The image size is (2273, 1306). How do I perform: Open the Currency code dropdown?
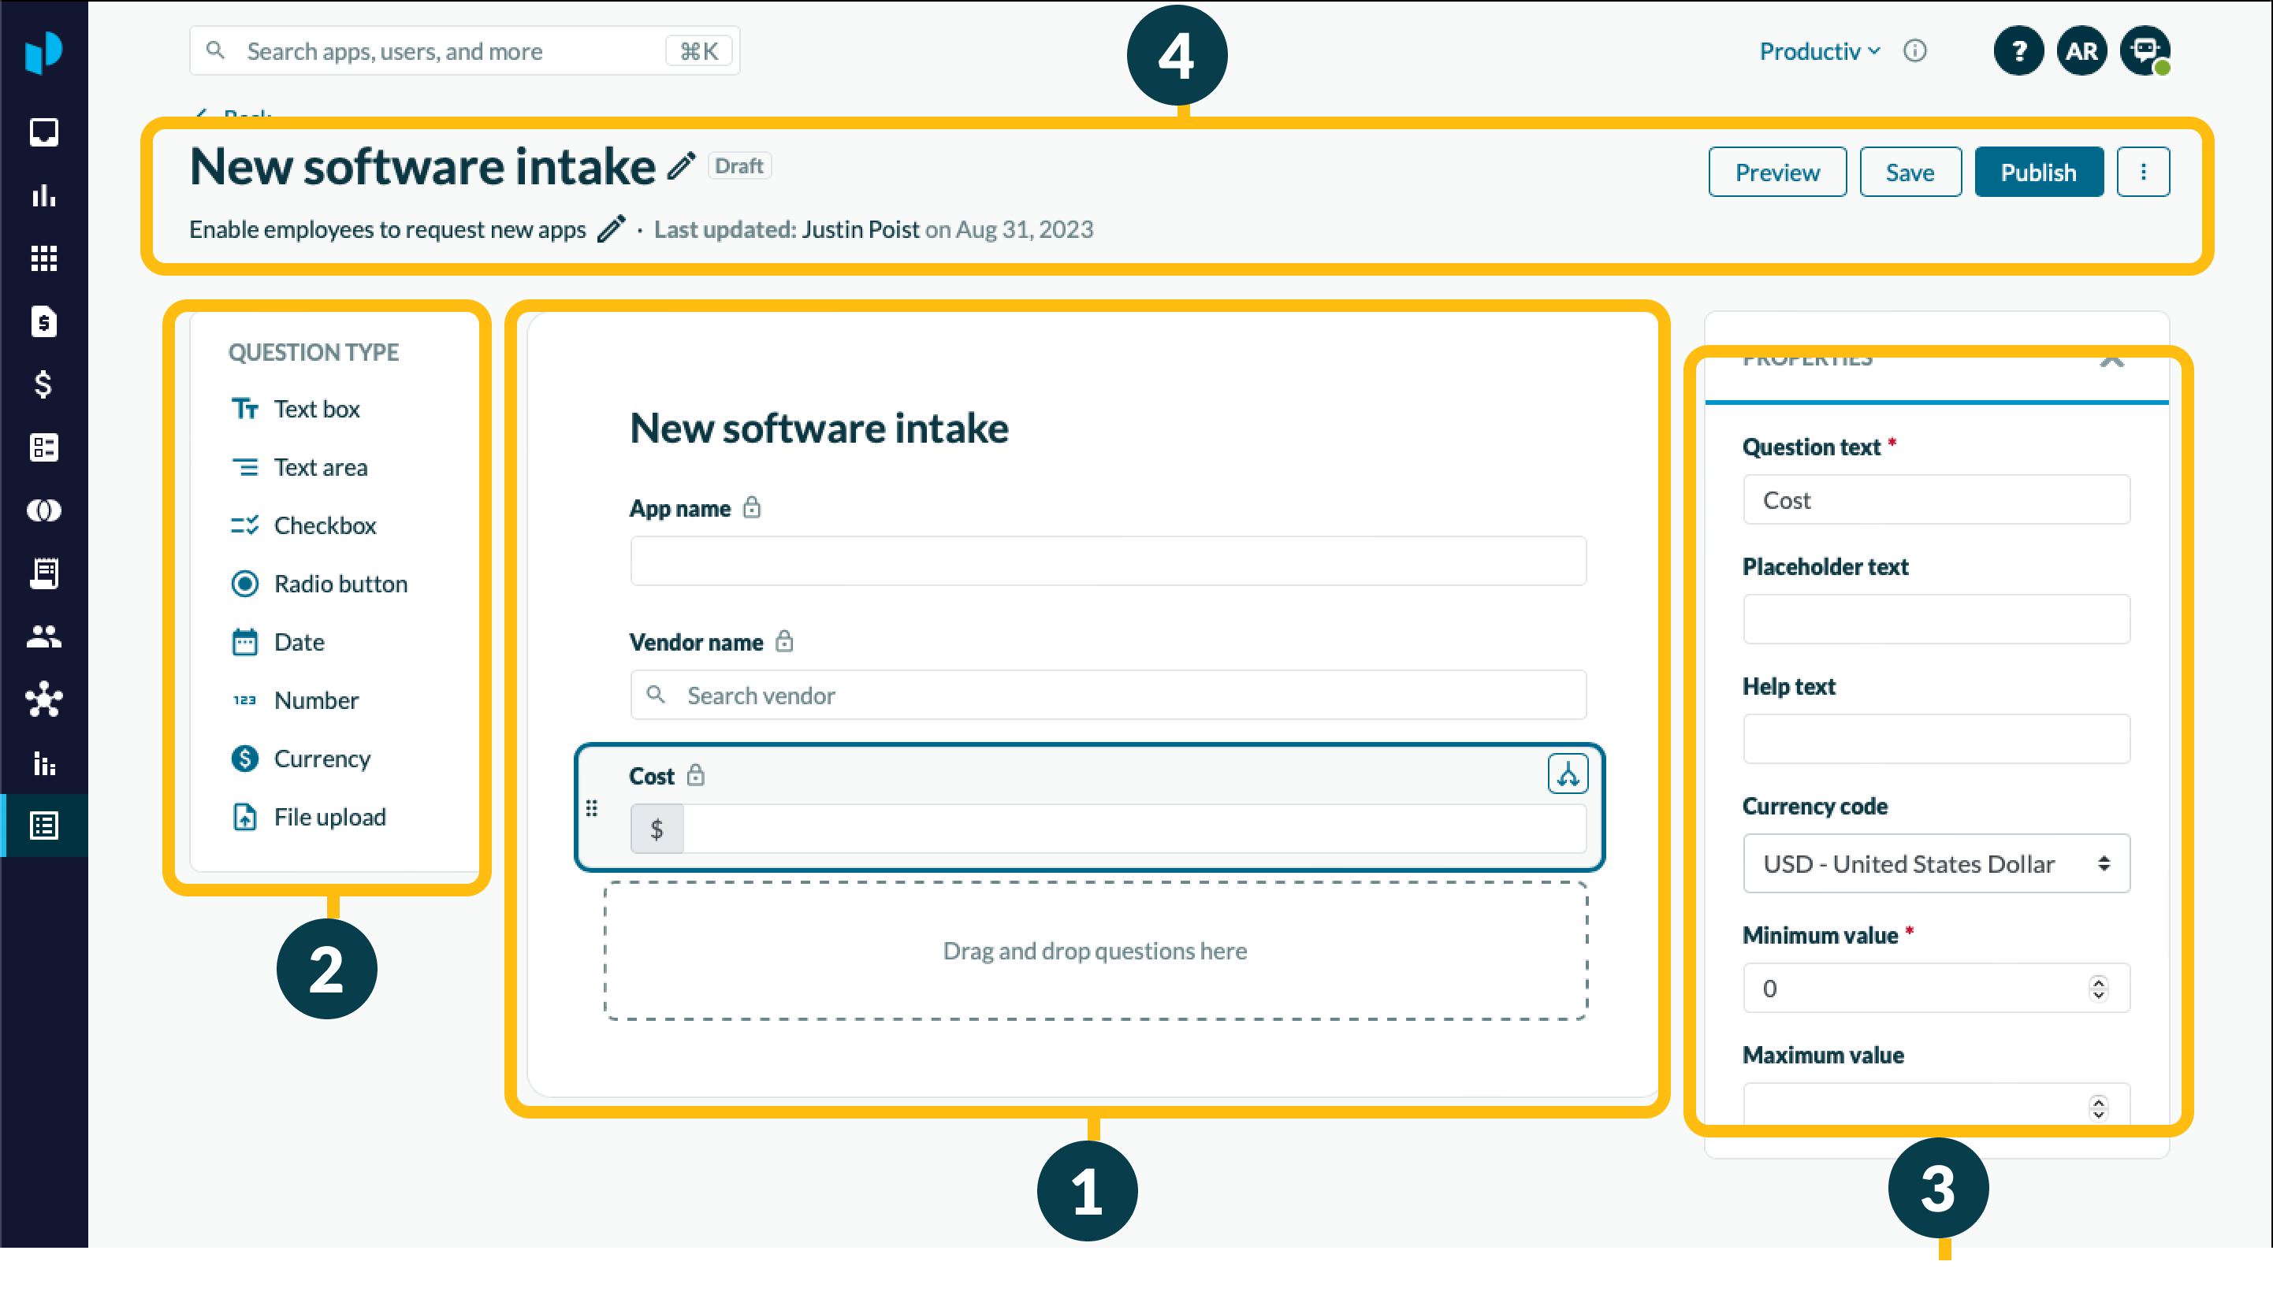(1936, 864)
